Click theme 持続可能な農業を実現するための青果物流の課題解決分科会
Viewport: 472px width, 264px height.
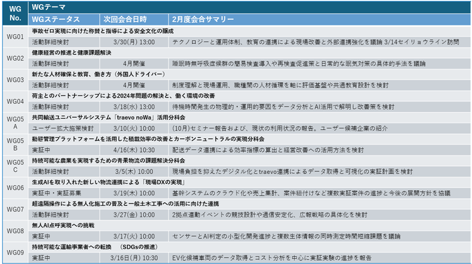109,161
